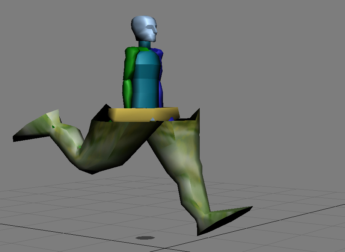Select the yellow pelvis block
Image resolution: width=345 pixels, height=252 pixels.
(x=144, y=114)
